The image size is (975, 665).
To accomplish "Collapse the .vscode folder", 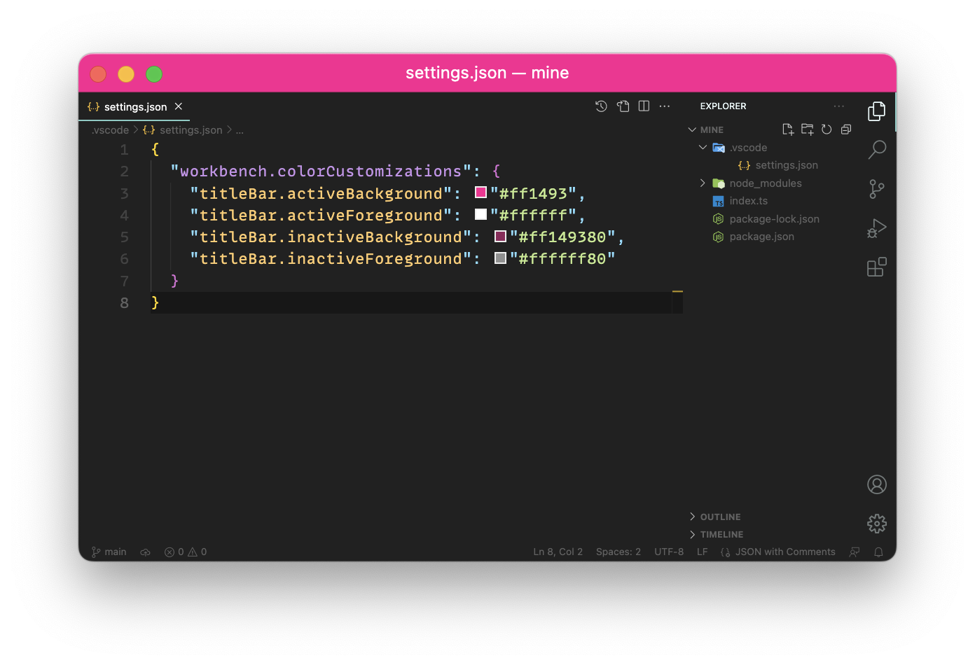I will click(x=703, y=148).
